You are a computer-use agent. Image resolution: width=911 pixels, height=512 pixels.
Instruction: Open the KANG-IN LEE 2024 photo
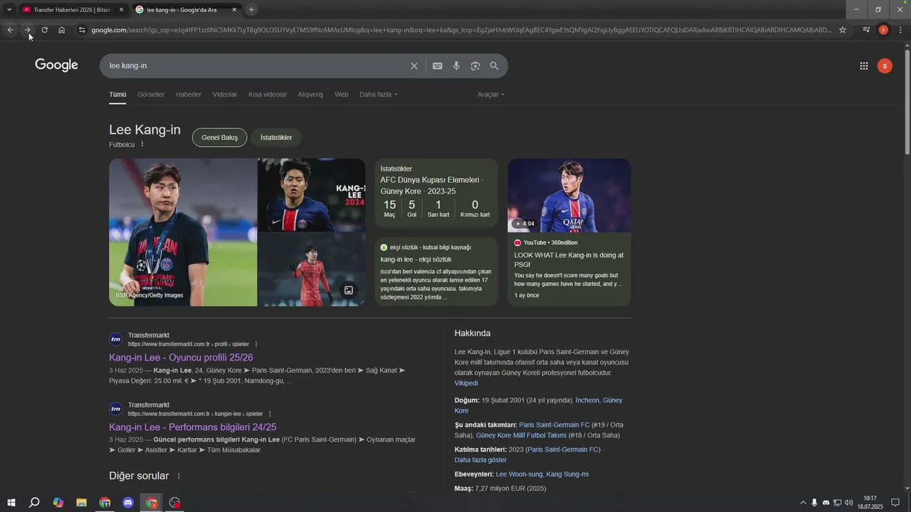(x=312, y=195)
